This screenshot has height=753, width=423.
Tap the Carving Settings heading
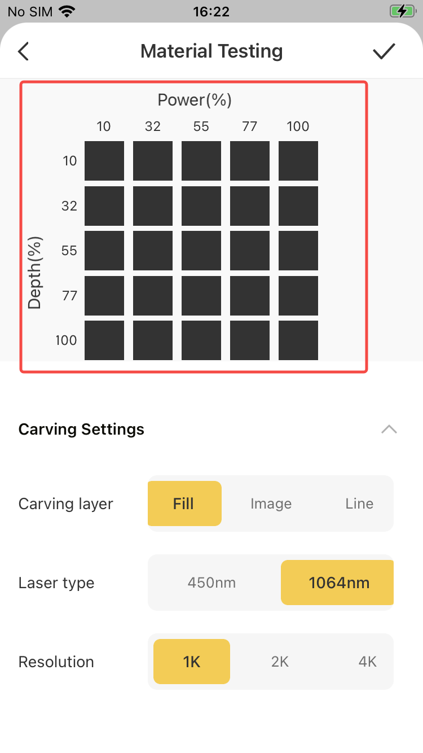click(82, 430)
